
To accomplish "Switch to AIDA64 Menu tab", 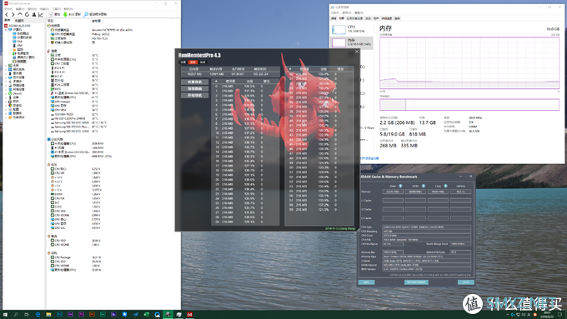I will coord(8,20).
